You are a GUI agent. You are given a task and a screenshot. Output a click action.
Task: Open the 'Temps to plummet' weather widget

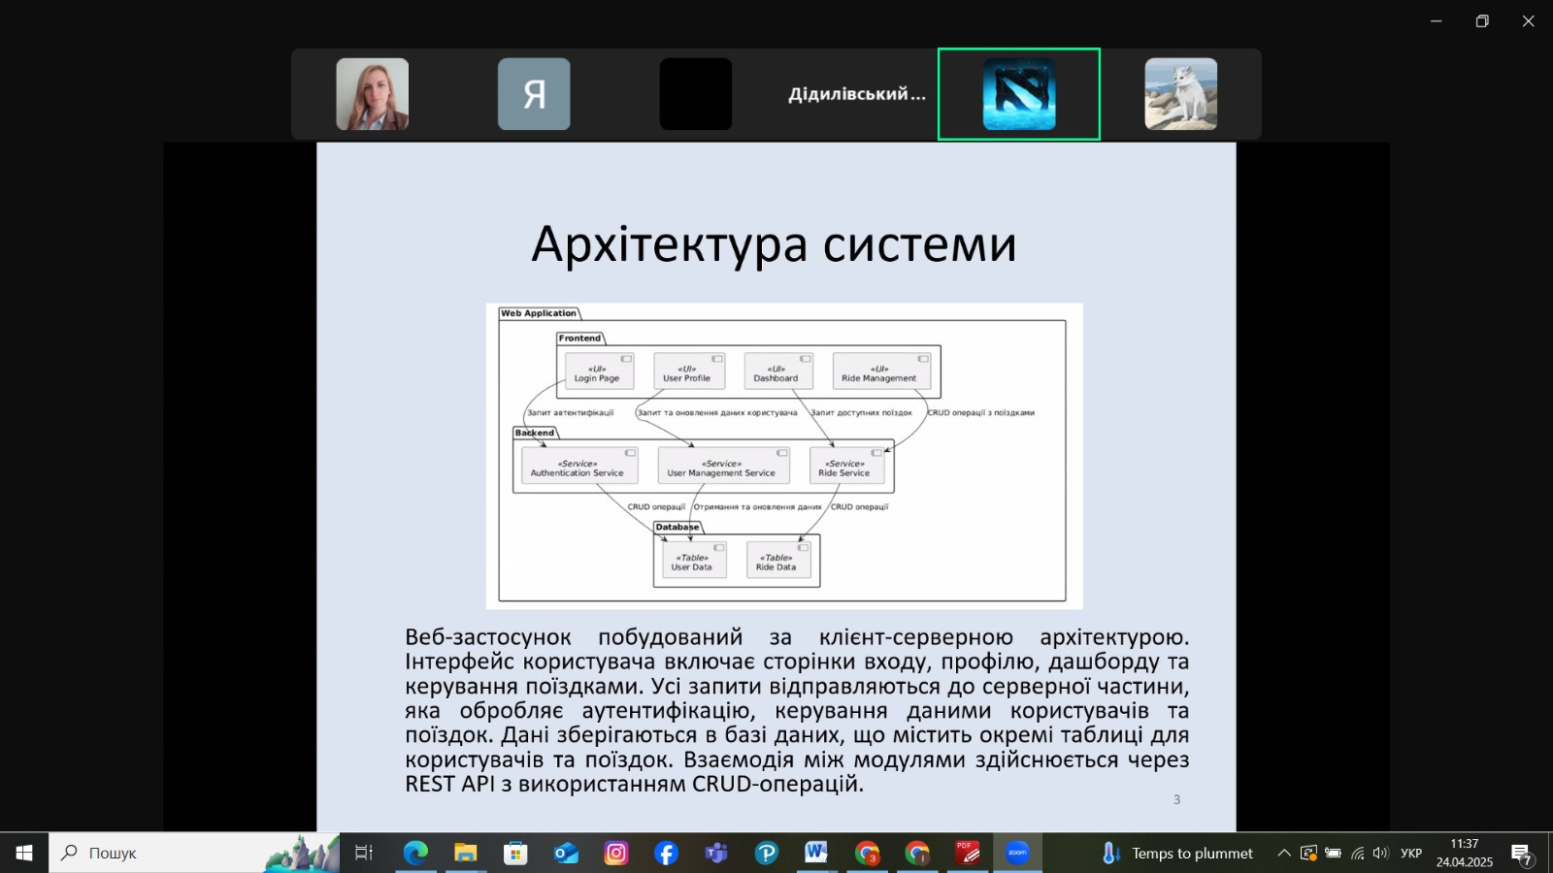click(1177, 853)
